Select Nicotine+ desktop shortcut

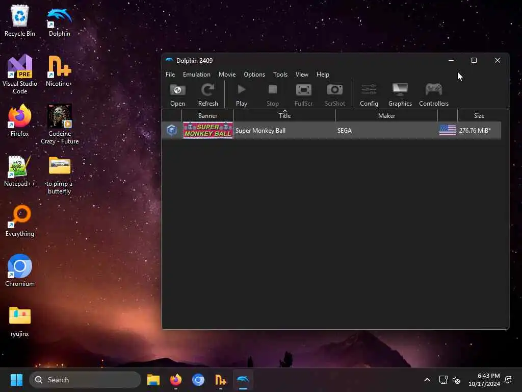[59, 70]
